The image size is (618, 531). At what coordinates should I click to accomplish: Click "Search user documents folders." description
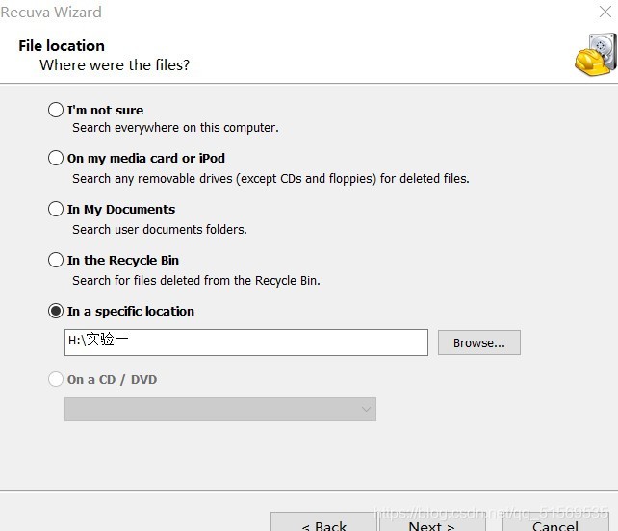click(x=160, y=229)
